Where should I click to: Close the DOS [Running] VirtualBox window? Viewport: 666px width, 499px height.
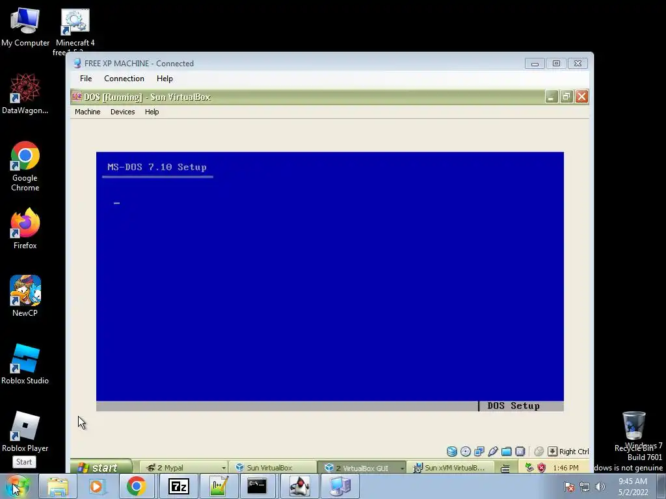tap(581, 97)
